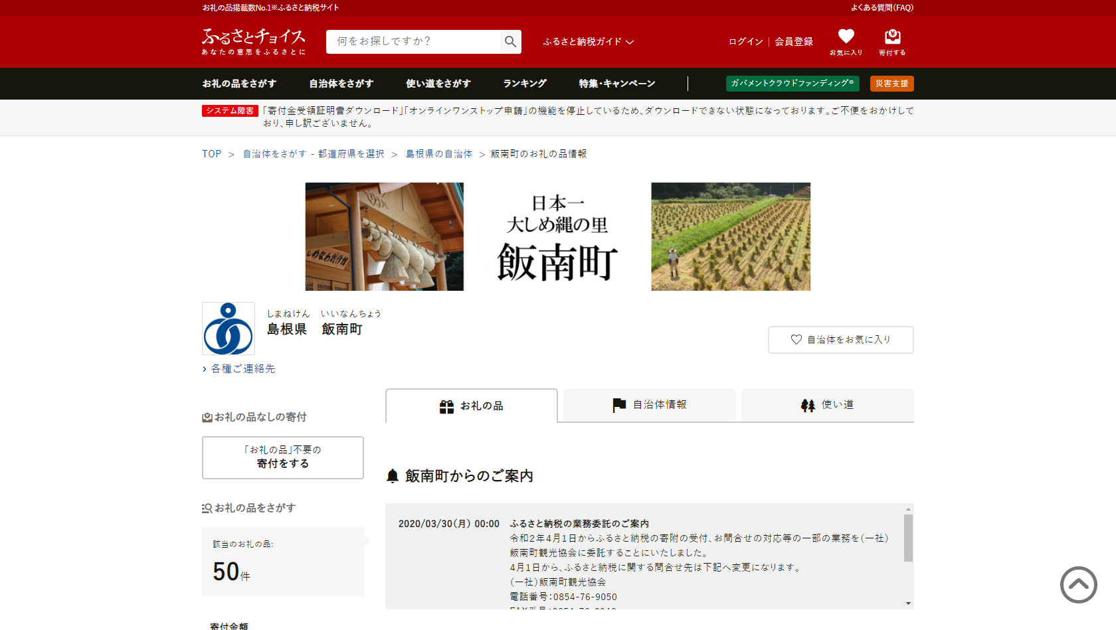Image resolution: width=1116 pixels, height=630 pixels.
Task: Open よくある質問(FAQ) link
Action: (x=882, y=7)
